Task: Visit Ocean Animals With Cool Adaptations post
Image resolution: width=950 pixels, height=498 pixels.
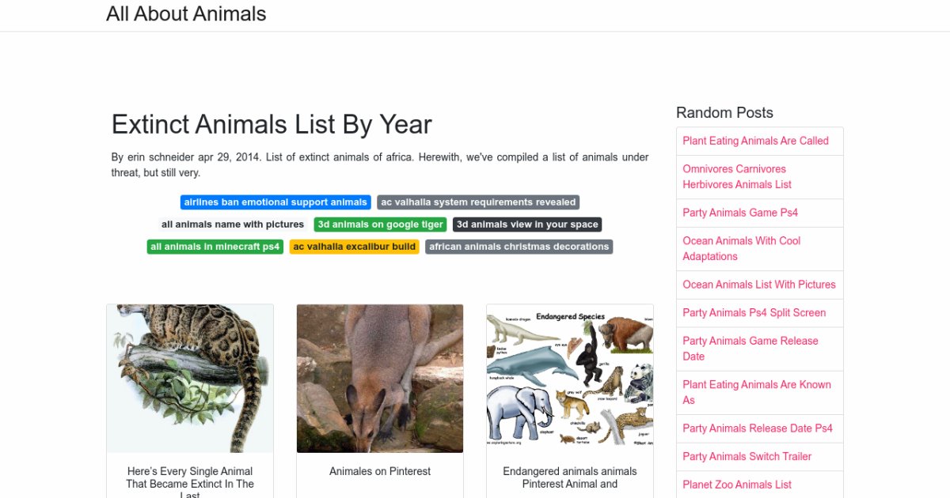Action: click(x=742, y=248)
